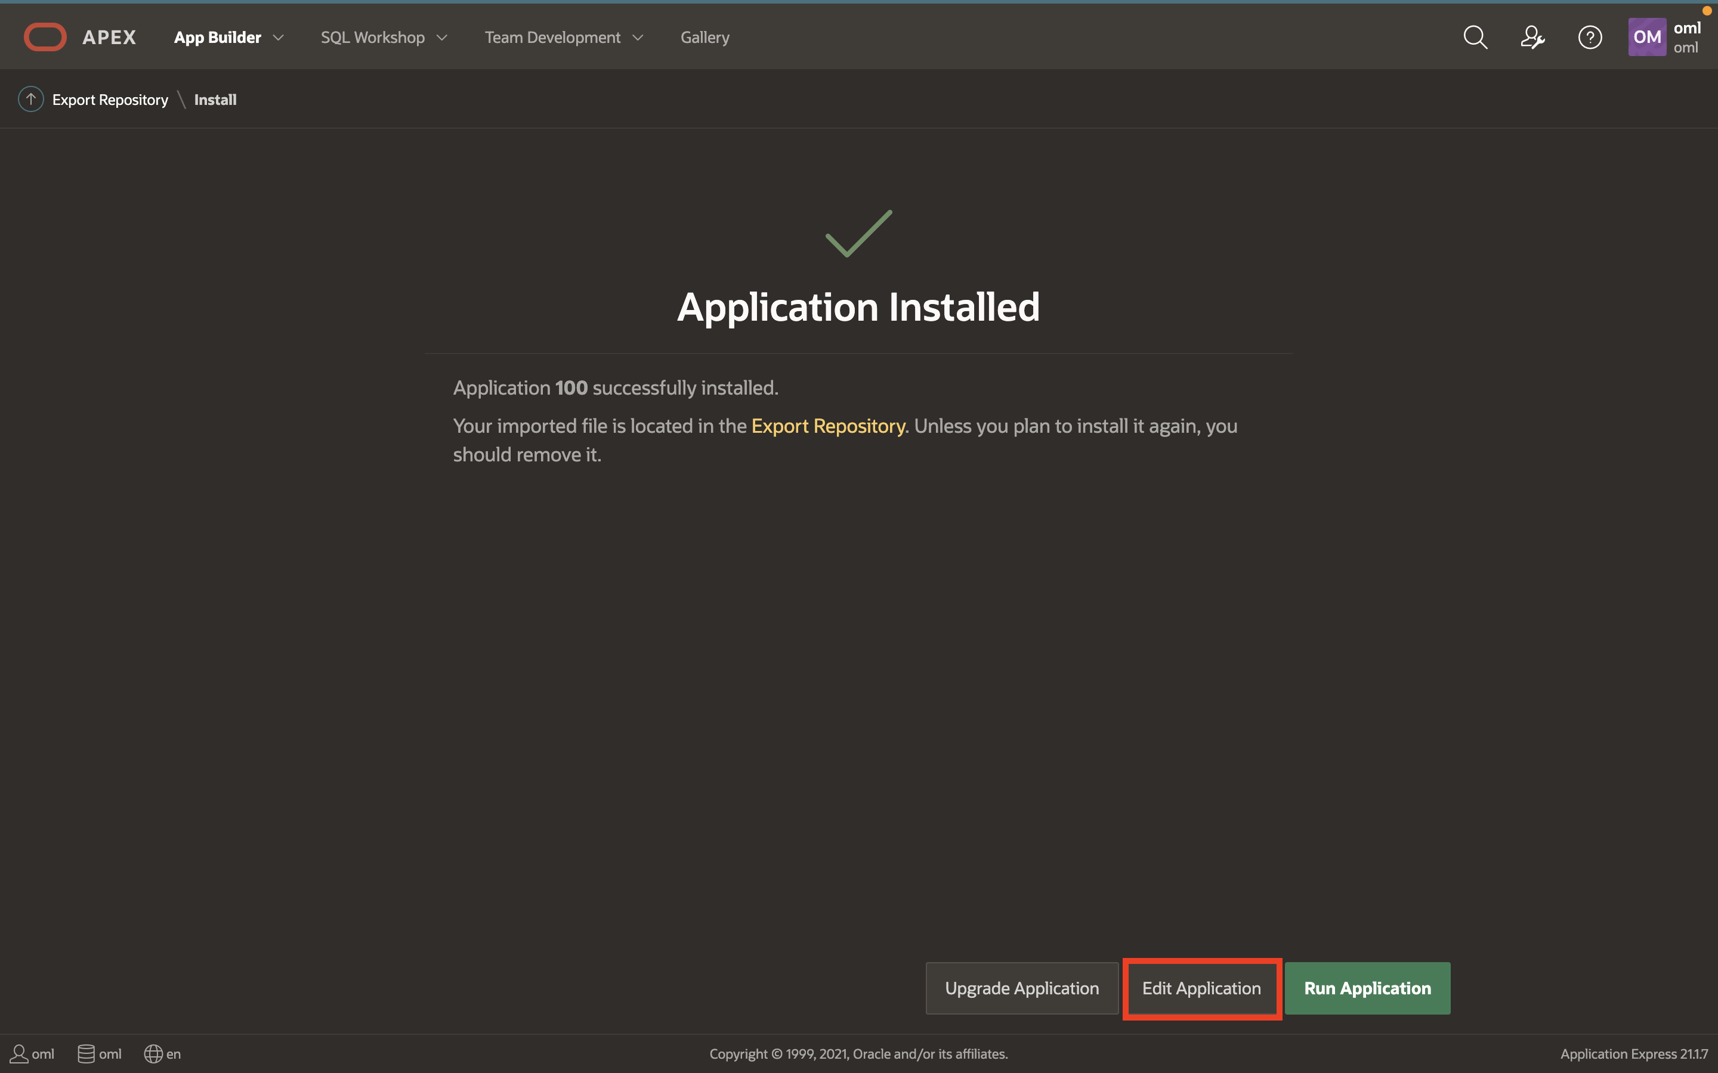Click the breadcrumb up-arrow icon
This screenshot has height=1073, width=1718.
(x=30, y=100)
